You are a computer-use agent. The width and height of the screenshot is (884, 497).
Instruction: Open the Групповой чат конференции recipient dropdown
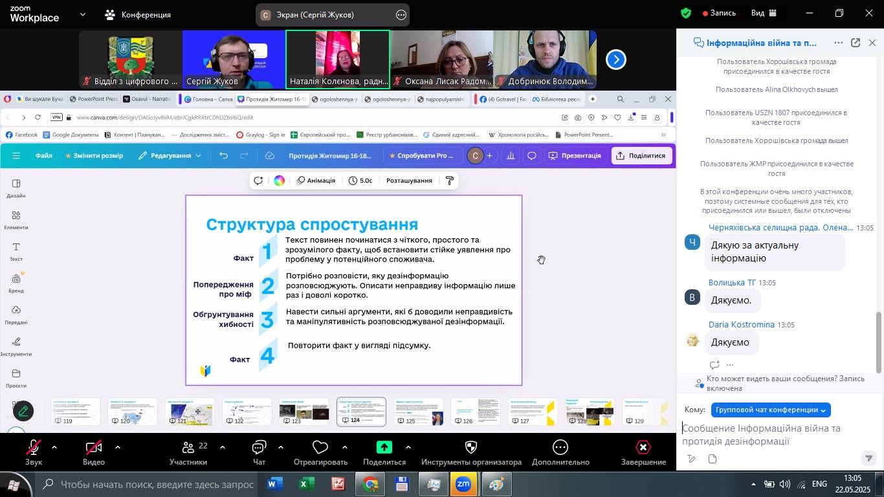[770, 410]
